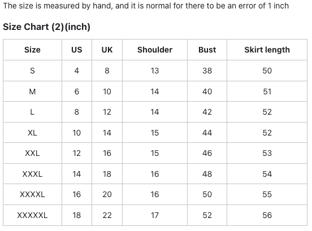Click the Size column header

tap(32, 50)
